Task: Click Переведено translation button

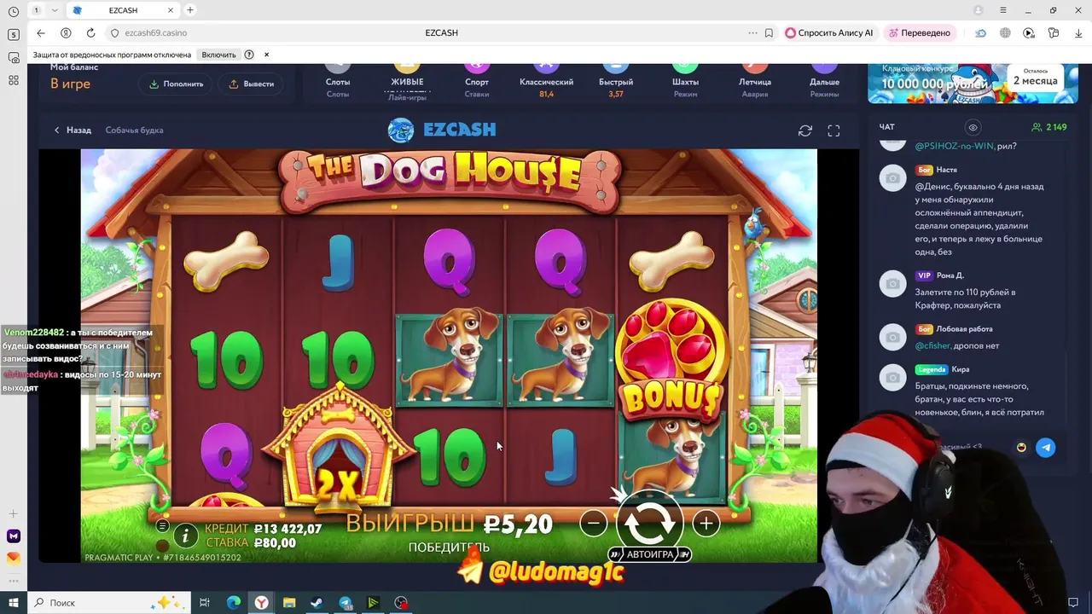Action: [x=920, y=32]
